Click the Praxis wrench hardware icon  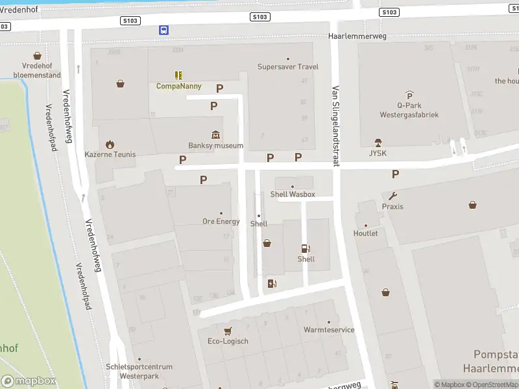tap(393, 196)
